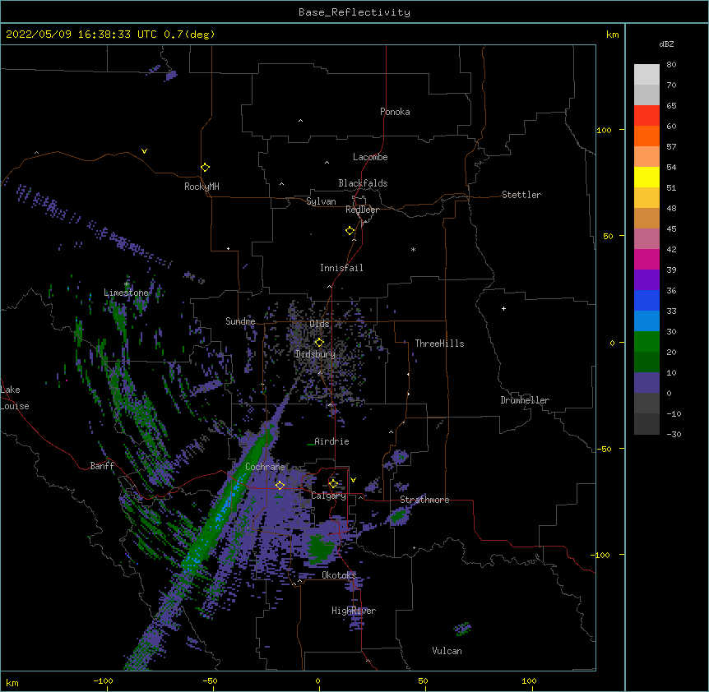Click the Base_Reflectivity title
Viewport: 709px width, 692px height.
tap(354, 12)
